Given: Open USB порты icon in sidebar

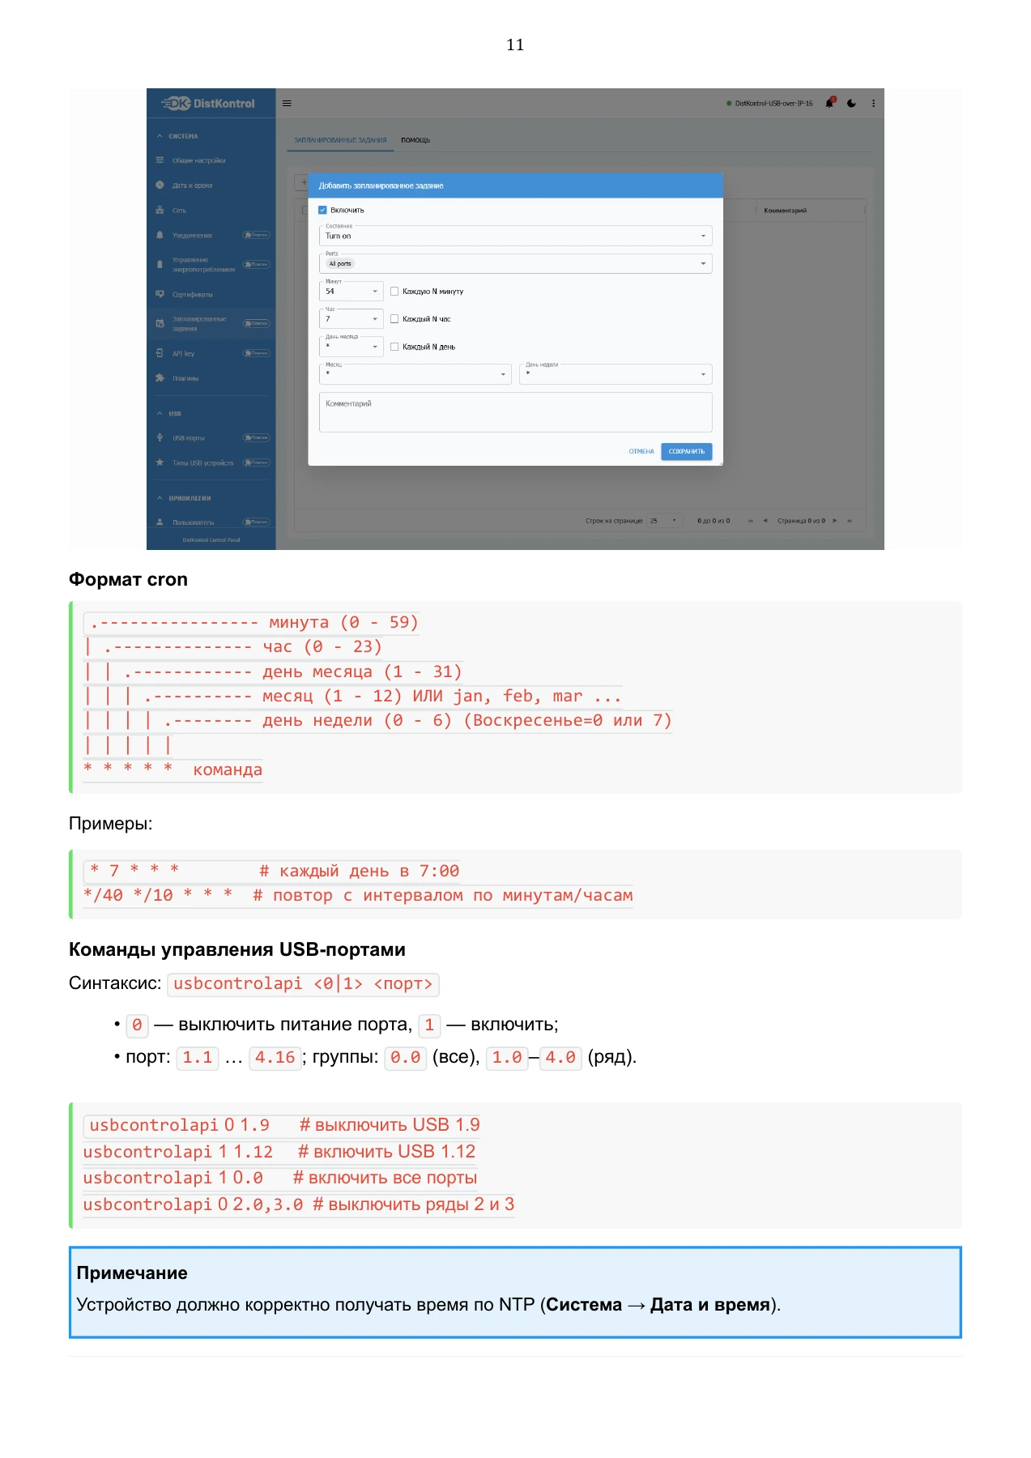Looking at the screenshot, I should (x=160, y=438).
